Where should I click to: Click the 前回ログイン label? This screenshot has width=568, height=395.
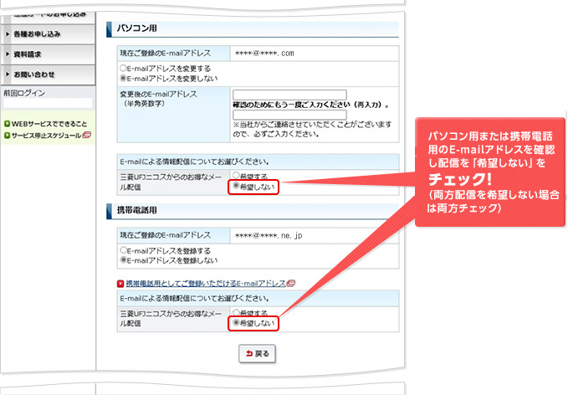click(x=24, y=93)
